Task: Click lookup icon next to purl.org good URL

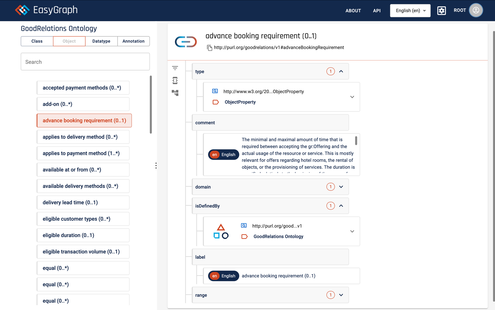Action: tap(244, 226)
